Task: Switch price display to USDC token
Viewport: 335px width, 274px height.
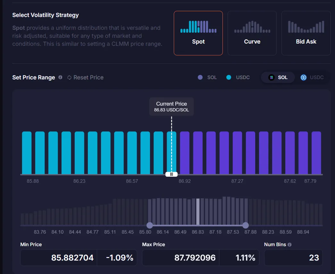Action: [312, 77]
